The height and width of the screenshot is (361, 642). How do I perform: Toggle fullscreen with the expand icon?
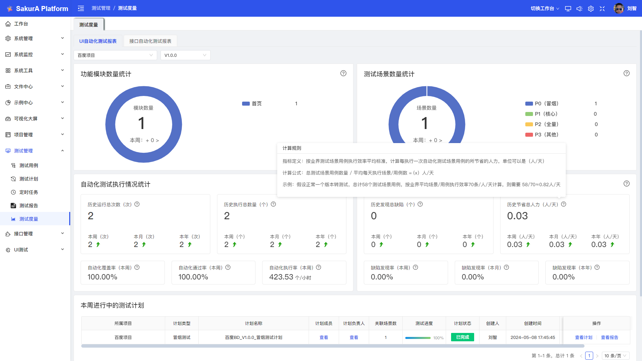coord(602,9)
